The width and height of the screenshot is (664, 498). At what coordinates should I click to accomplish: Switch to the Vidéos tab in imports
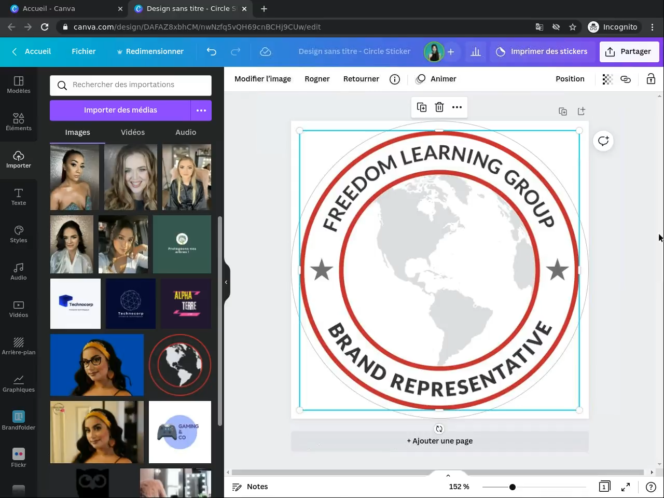[x=133, y=132]
